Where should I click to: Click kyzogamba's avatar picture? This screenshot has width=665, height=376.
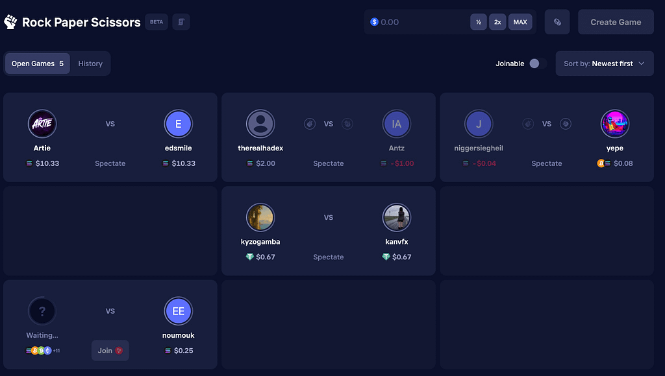[260, 217]
